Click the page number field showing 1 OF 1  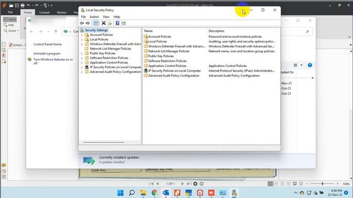pos(170,184)
